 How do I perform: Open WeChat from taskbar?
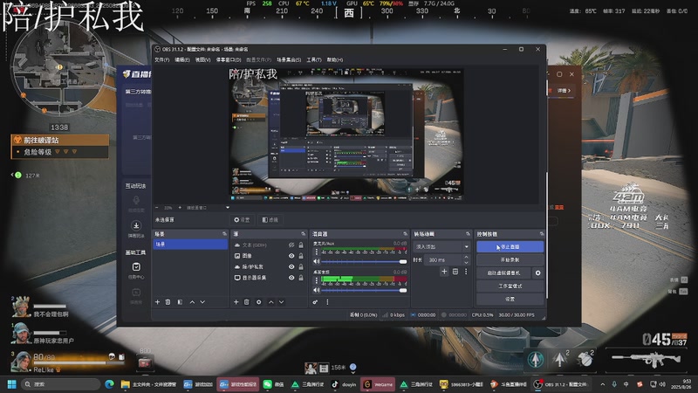point(273,384)
